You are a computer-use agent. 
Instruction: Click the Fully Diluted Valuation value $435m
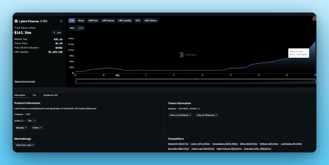(x=58, y=48)
